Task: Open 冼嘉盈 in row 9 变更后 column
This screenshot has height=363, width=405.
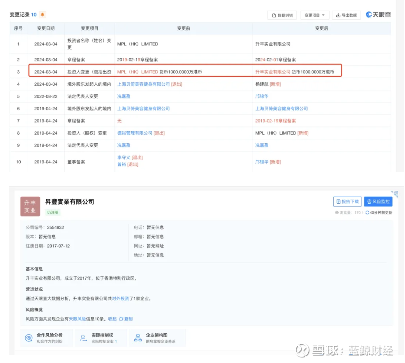Action: tap(262, 145)
